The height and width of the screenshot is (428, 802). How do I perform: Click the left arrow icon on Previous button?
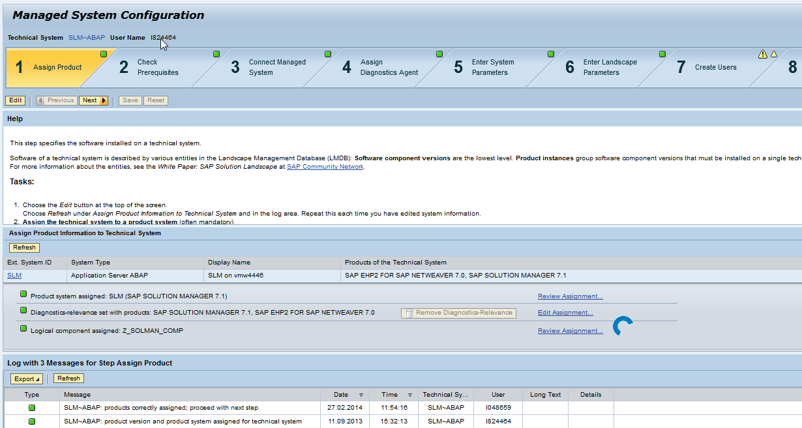pos(41,100)
